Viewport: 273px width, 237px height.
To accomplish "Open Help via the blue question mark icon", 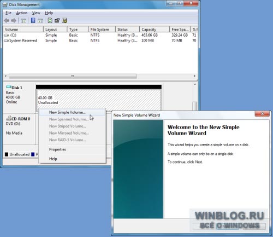I will (33, 20).
